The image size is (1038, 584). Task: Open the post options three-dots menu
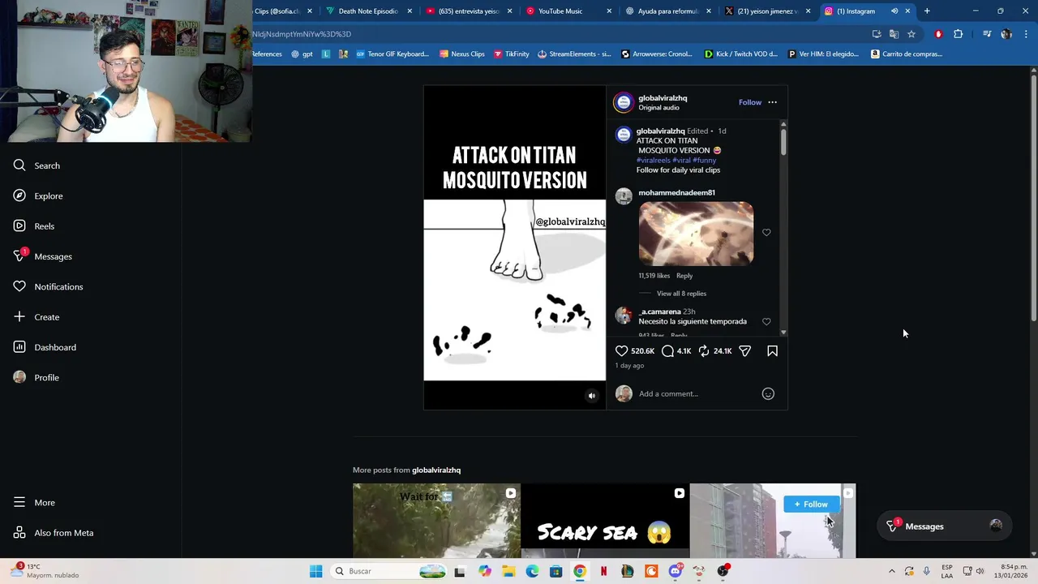point(772,102)
